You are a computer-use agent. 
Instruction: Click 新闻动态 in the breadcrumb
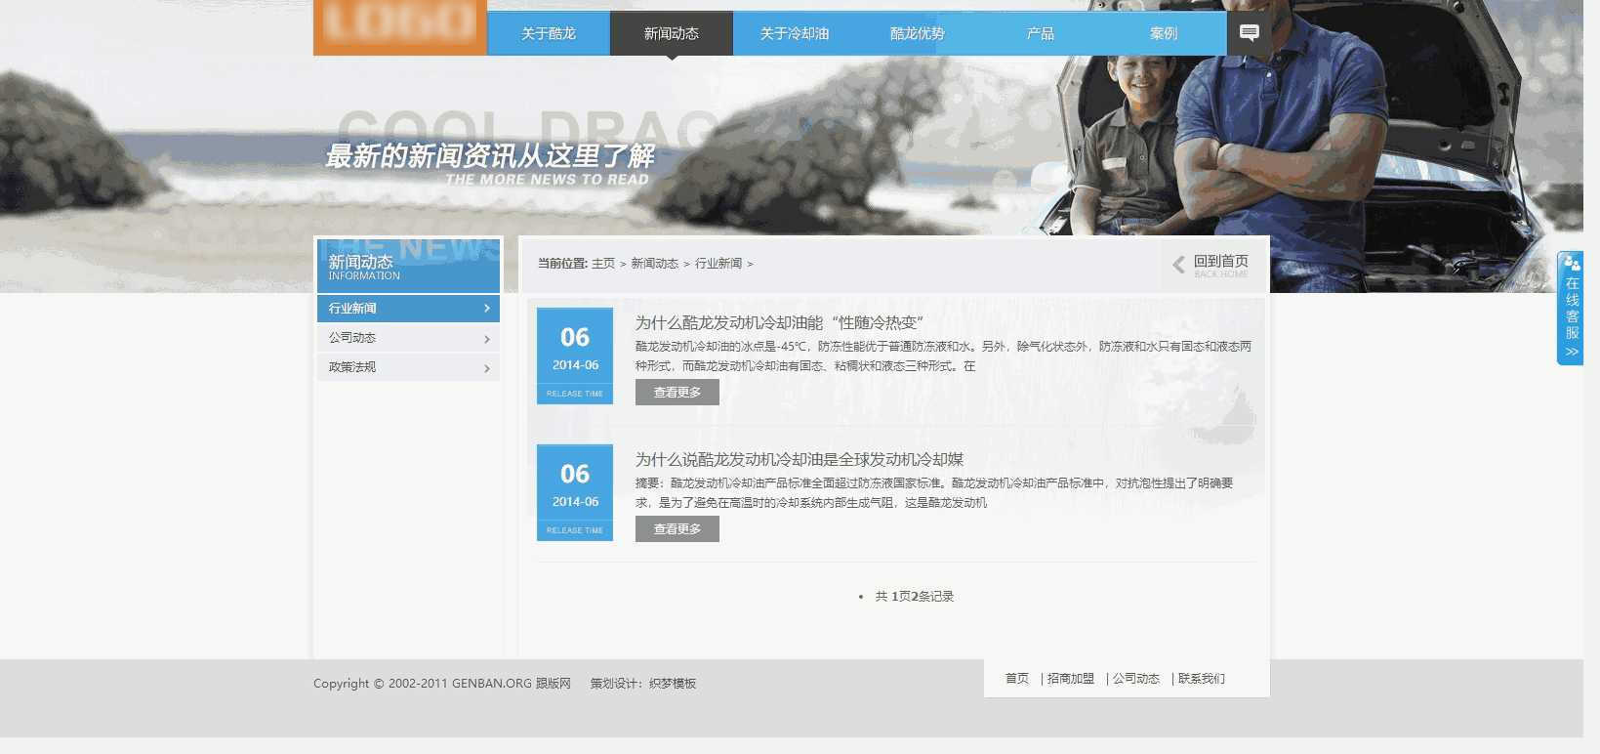(654, 264)
